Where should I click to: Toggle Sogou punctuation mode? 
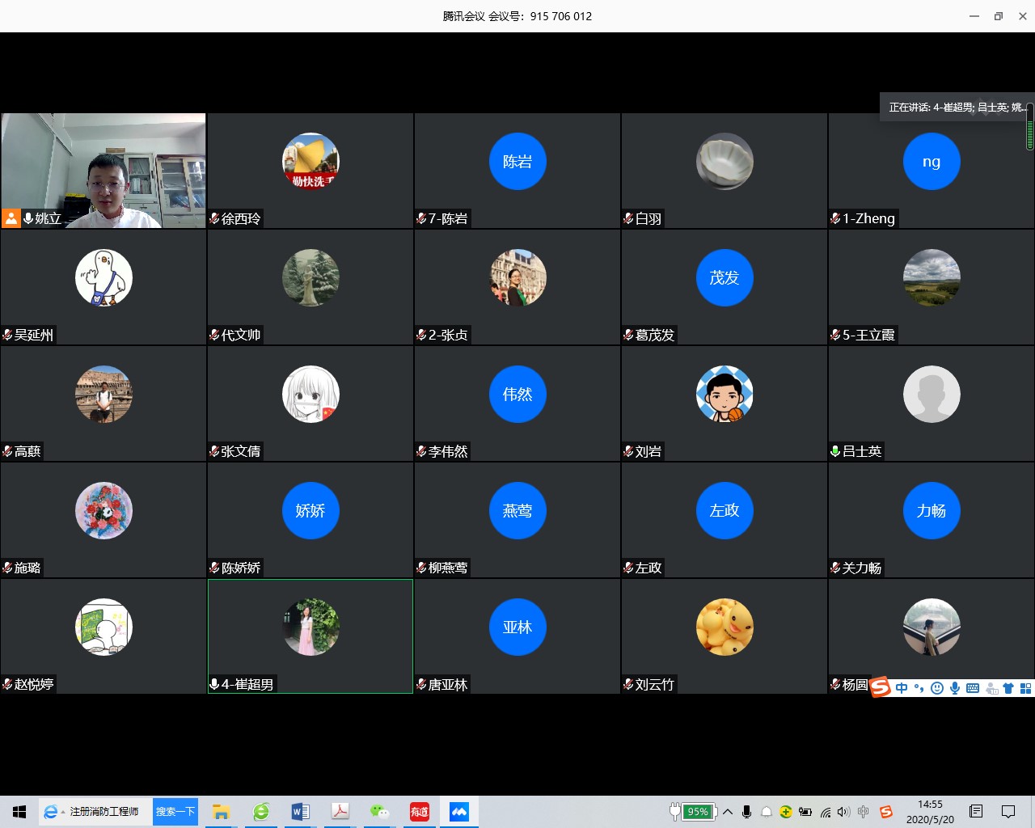tap(919, 688)
